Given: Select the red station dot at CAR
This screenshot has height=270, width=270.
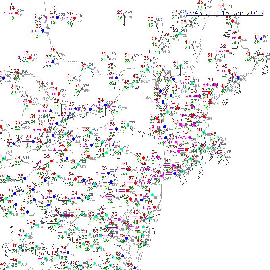Looking at the screenshot, I should click(x=233, y=21).
